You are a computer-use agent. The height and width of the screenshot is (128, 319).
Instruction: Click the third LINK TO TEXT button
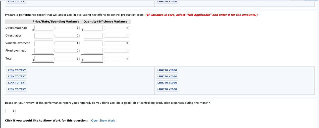coord(17,83)
